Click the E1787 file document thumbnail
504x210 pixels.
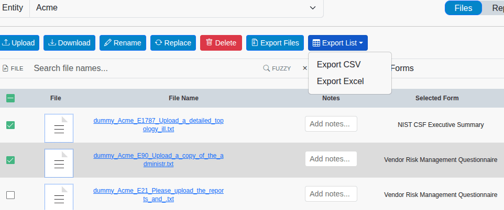click(x=59, y=128)
